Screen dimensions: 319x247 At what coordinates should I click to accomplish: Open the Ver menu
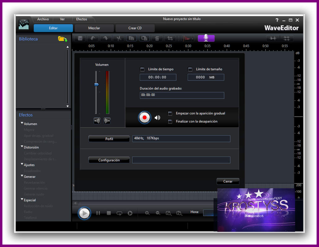pos(62,19)
